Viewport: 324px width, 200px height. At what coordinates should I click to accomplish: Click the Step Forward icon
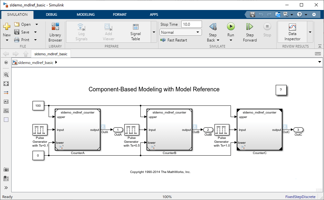point(250,27)
